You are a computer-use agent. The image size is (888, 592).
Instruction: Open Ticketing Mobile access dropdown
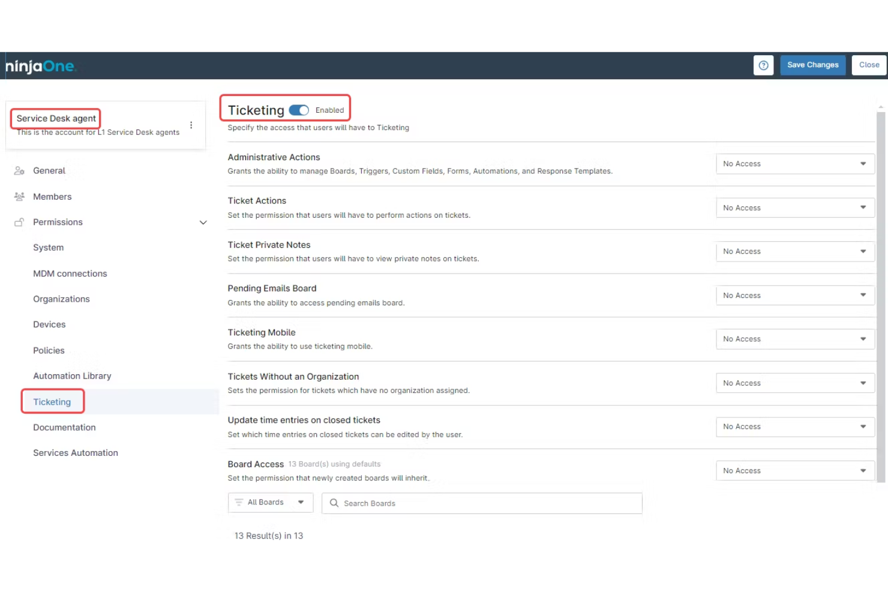pyautogui.click(x=795, y=339)
